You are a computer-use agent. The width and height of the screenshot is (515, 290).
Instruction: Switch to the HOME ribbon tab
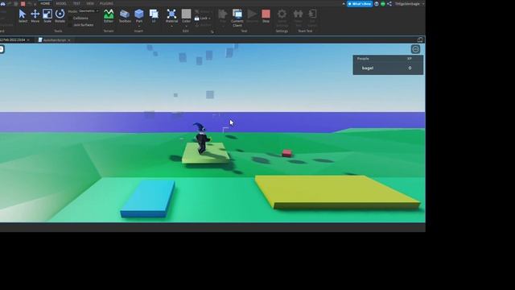click(45, 3)
